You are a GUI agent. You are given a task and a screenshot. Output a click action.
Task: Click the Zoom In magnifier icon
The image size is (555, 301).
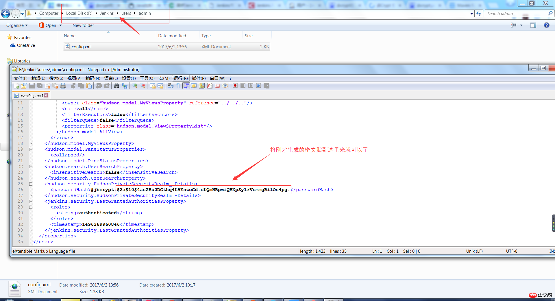pyautogui.click(x=135, y=86)
